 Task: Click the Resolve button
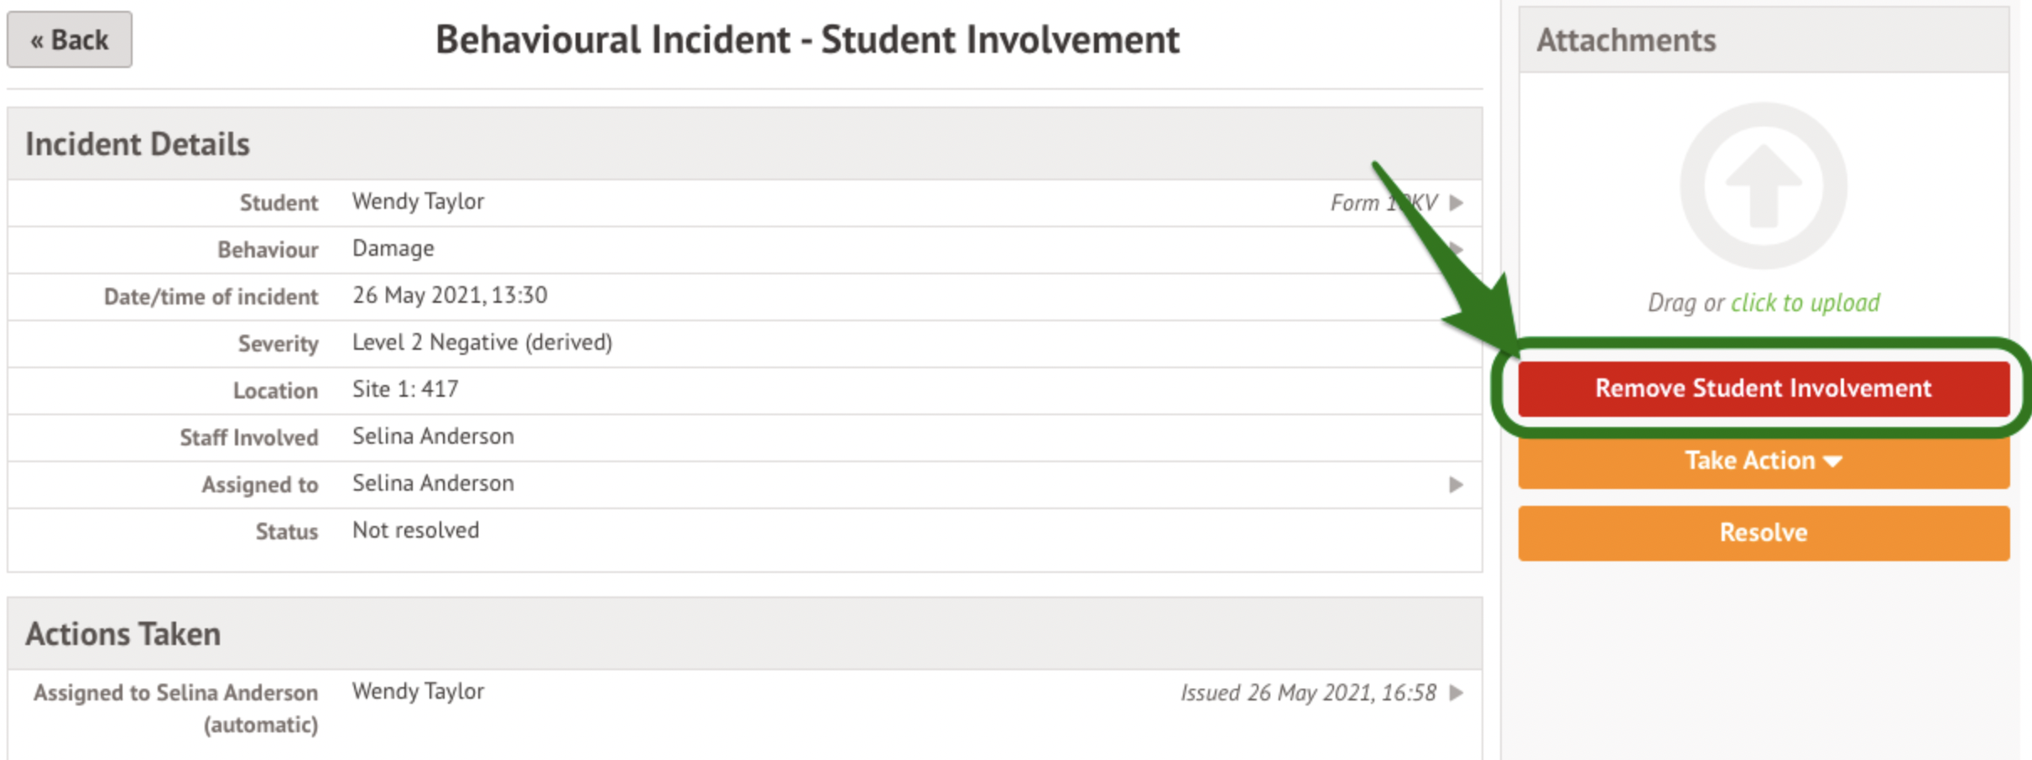point(1763,533)
